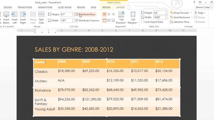The image size is (214, 120).
Task: Switch to the Slide Show tab
Action: (x=65, y=7)
